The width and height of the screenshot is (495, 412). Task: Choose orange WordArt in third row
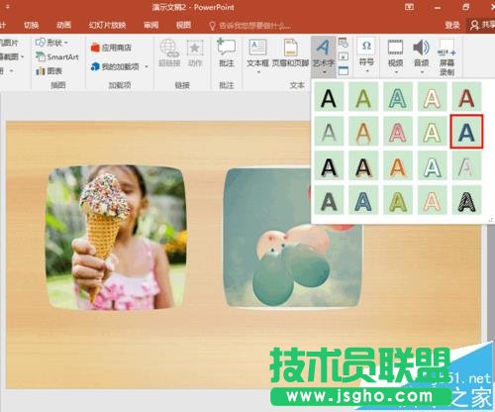click(x=398, y=166)
